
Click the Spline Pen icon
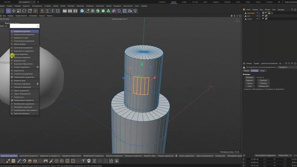coord(87,11)
